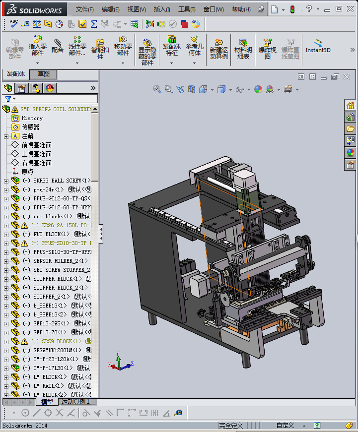Expand SRS9 BLOCK<1> tree node
The height and width of the screenshot is (432, 358).
point(6,342)
